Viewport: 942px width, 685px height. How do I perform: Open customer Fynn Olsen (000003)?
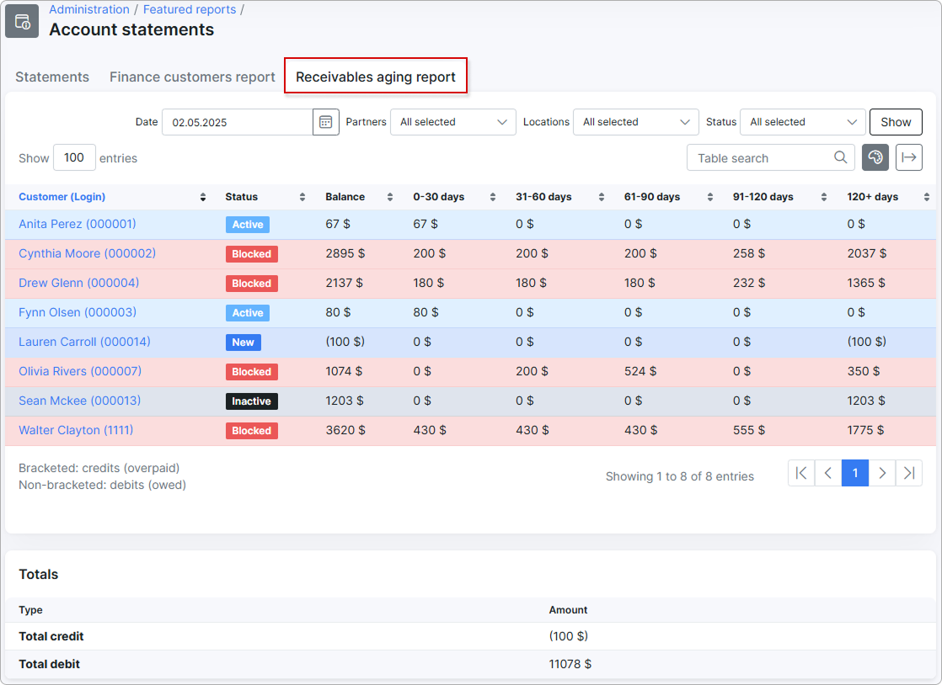click(78, 312)
